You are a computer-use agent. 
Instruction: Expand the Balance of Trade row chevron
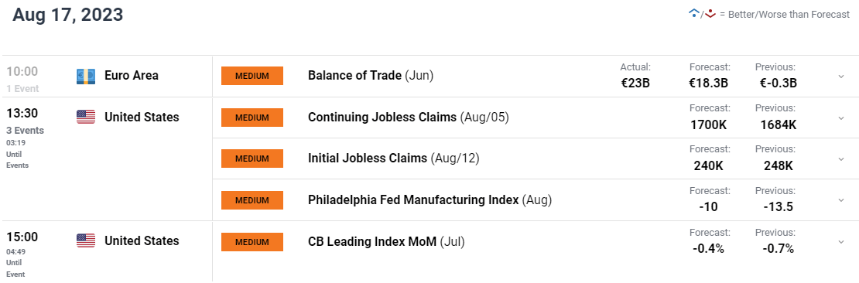tap(841, 77)
